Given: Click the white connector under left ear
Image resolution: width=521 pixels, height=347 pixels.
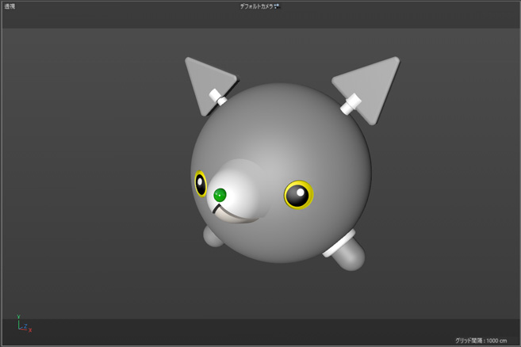Looking at the screenshot, I should [x=216, y=98].
